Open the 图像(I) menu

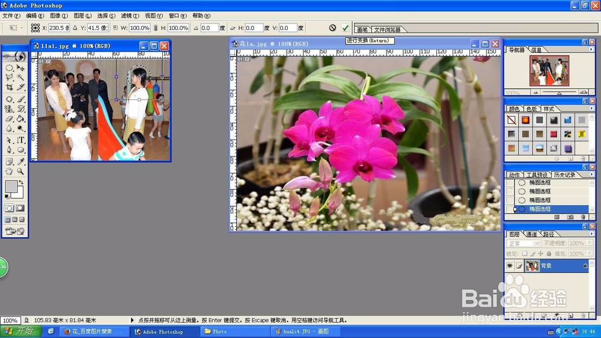point(59,16)
